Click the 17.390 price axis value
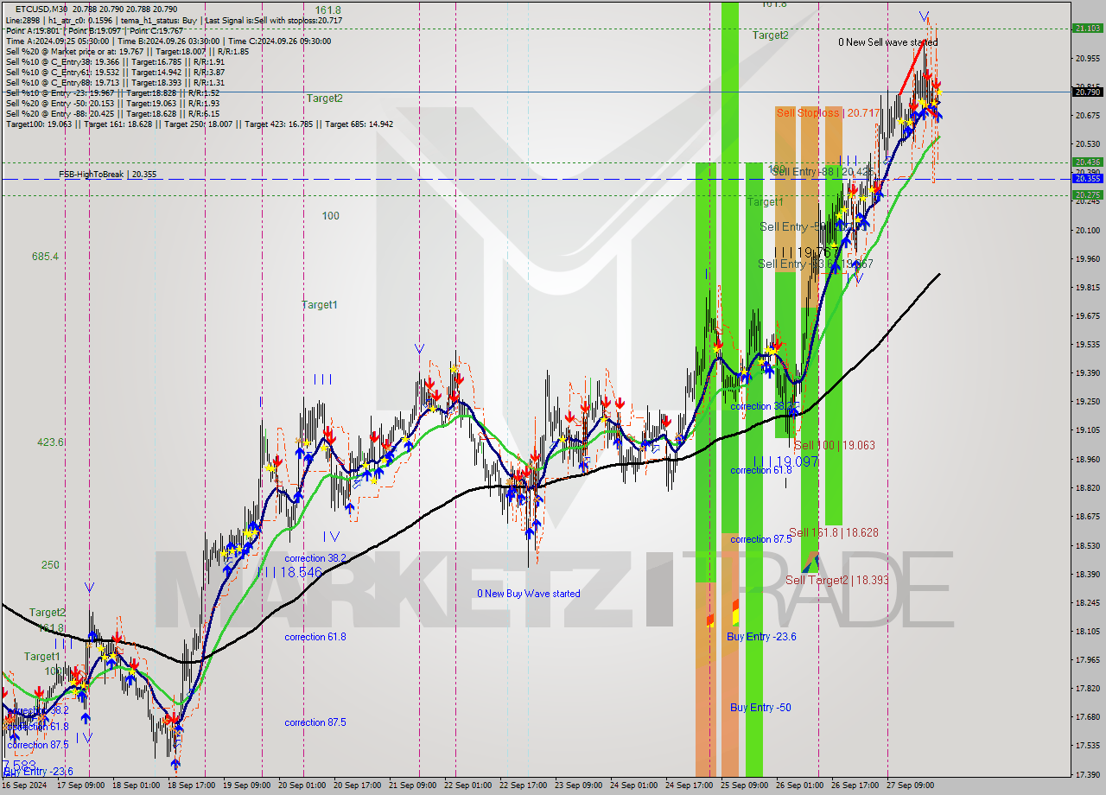This screenshot has height=795, width=1106. click(1087, 774)
